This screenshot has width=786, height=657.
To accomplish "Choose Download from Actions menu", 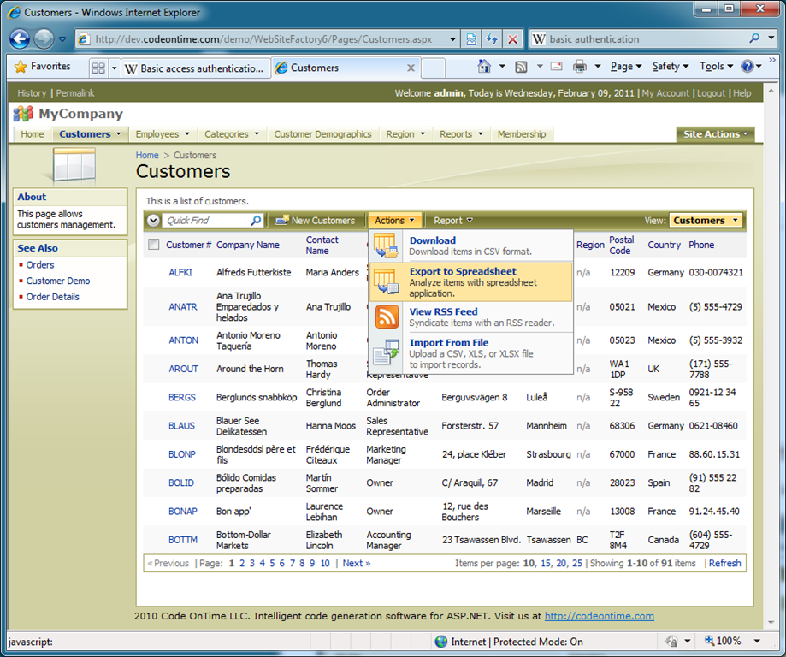I will click(x=470, y=246).
